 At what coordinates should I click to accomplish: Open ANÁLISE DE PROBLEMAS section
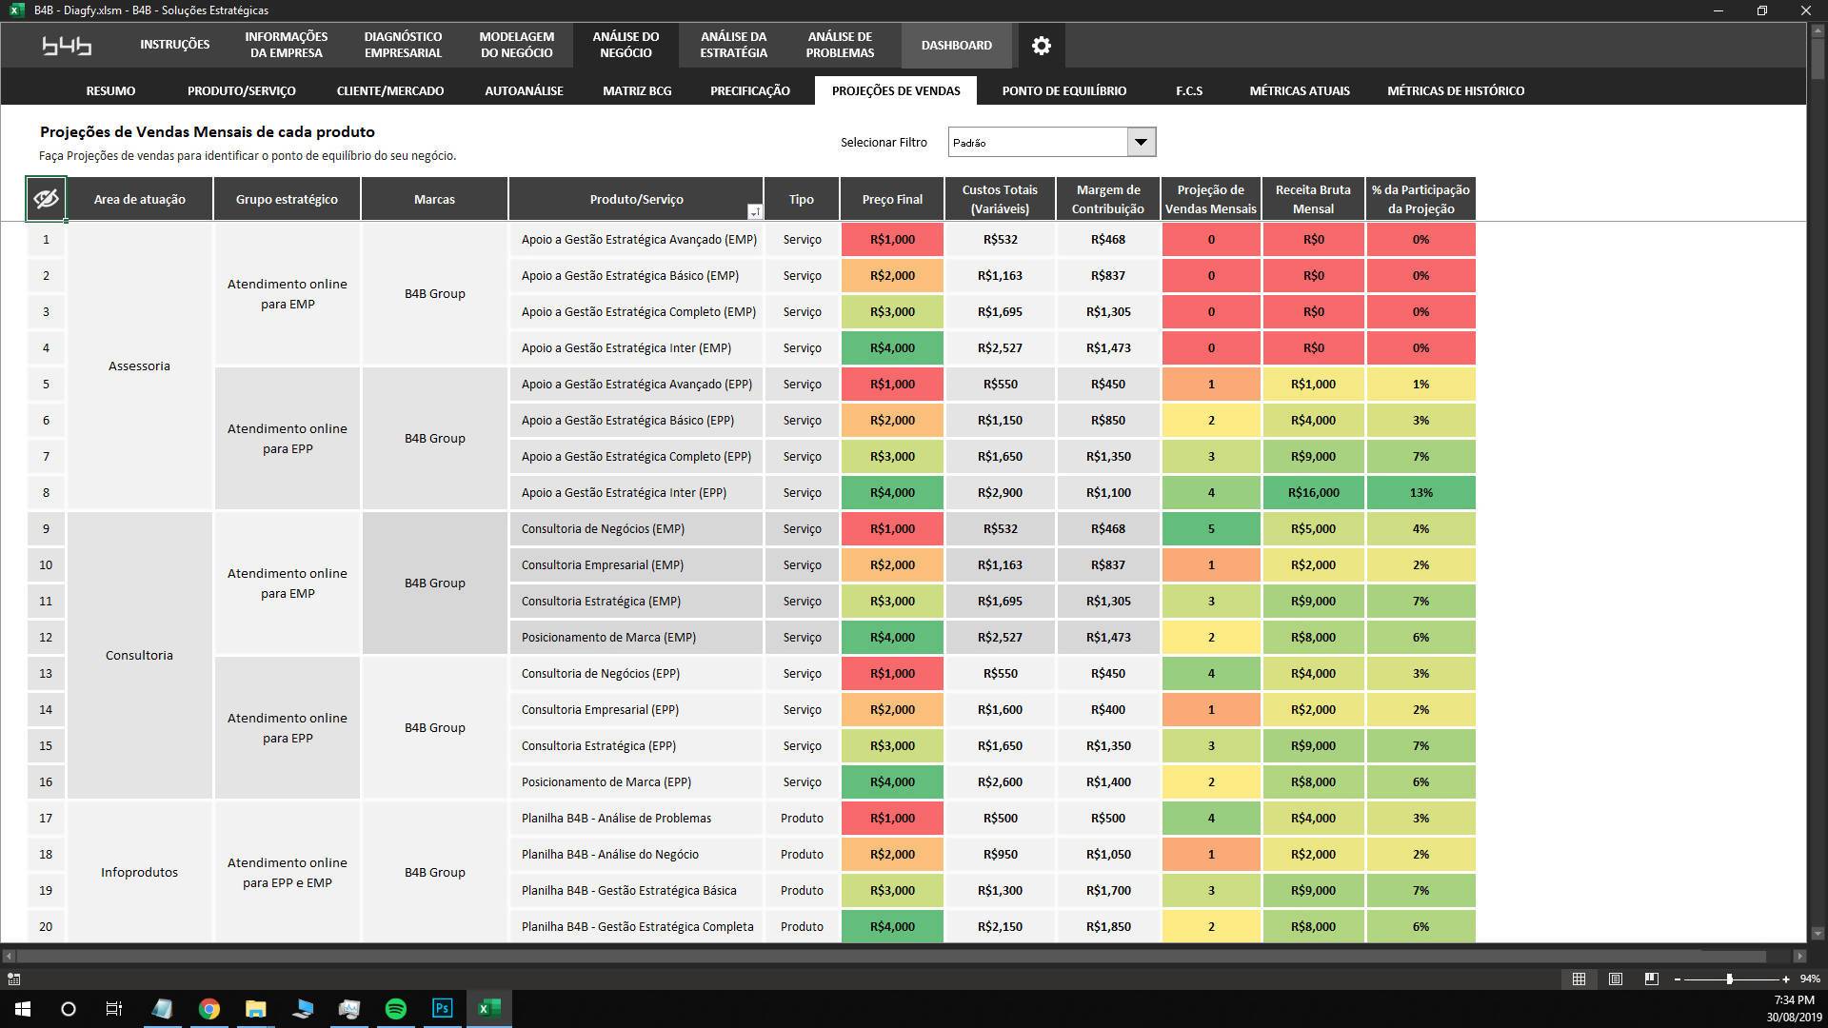(840, 45)
